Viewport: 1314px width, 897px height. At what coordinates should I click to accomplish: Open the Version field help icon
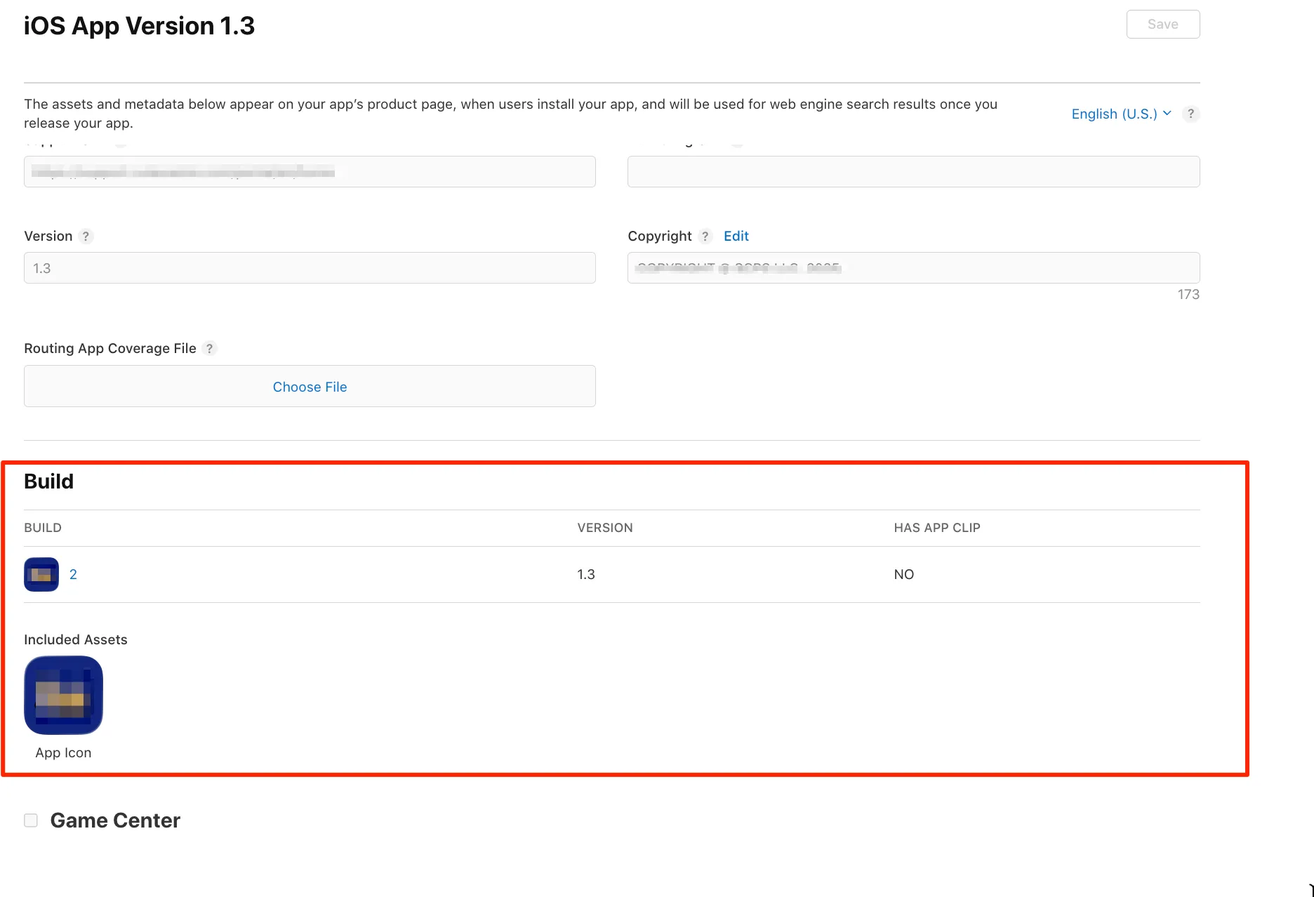(x=86, y=237)
